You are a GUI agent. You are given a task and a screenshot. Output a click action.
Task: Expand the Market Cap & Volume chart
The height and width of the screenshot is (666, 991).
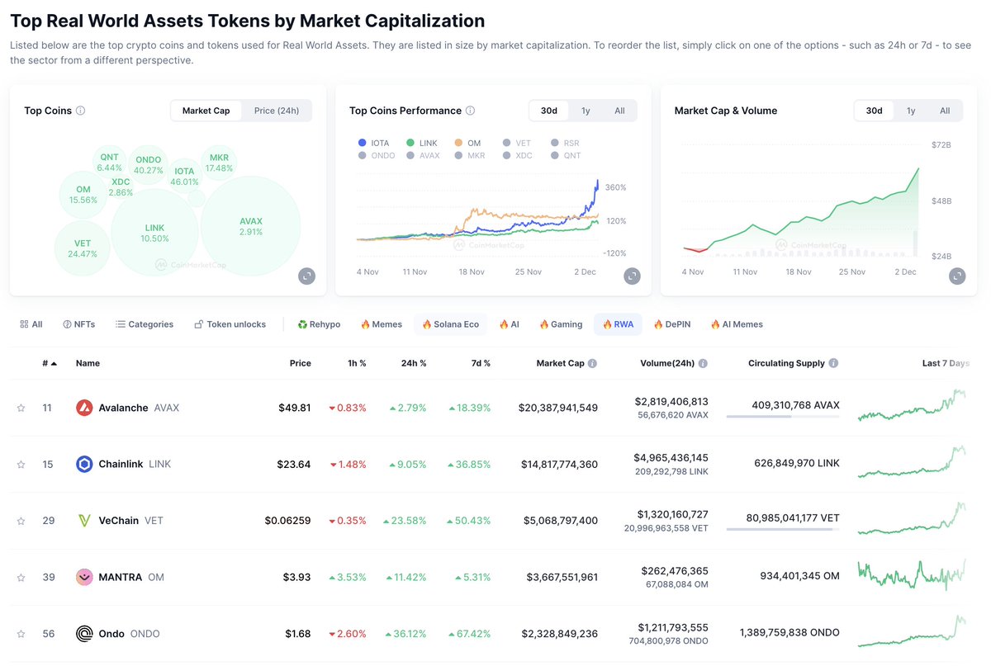(x=957, y=276)
